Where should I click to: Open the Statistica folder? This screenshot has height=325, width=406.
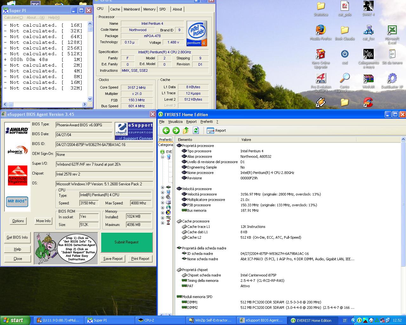point(321,9)
